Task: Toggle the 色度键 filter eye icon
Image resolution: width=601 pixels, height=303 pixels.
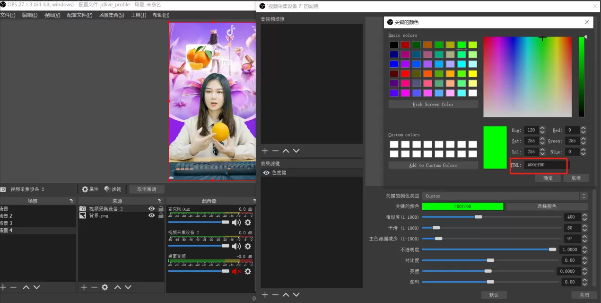Action: (266, 173)
